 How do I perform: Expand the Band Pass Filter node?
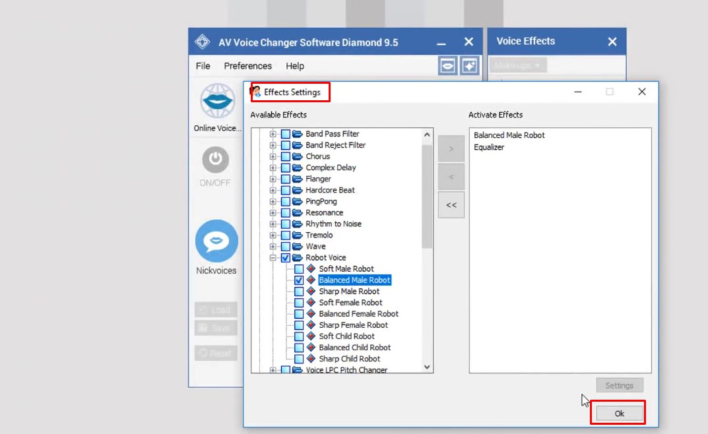tap(273, 133)
